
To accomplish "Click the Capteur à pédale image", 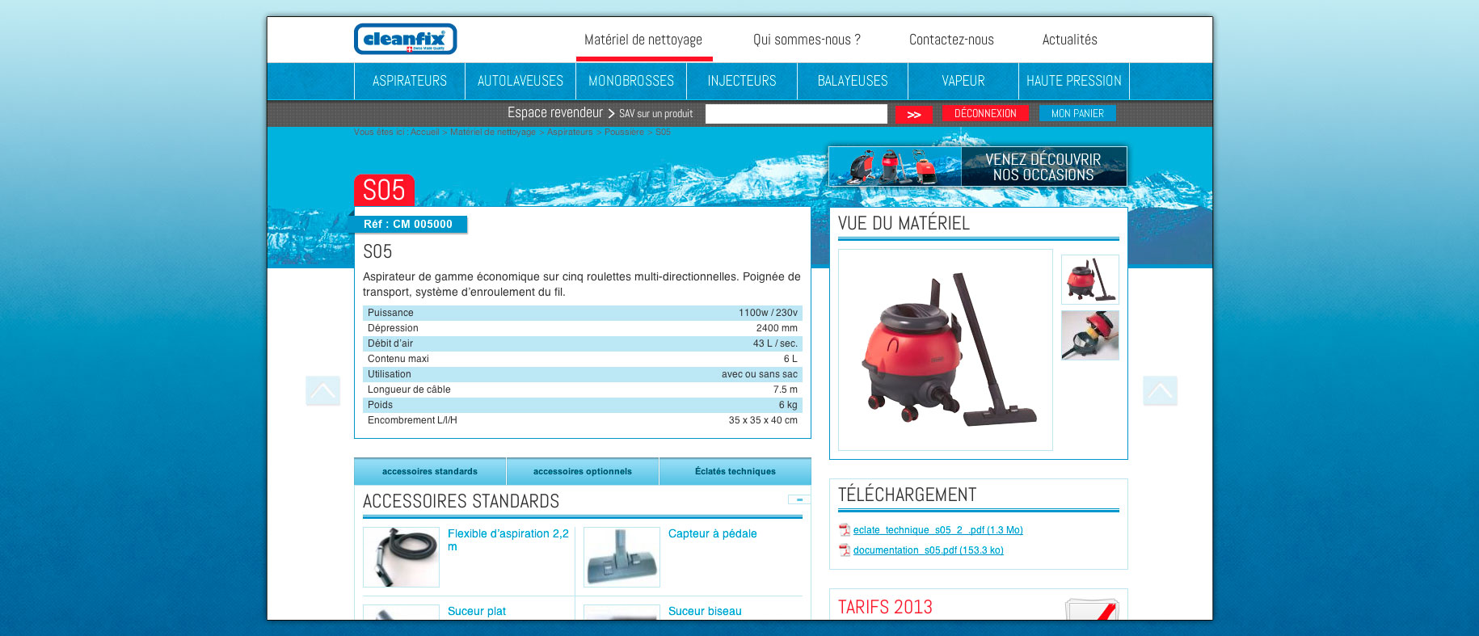I will point(622,557).
